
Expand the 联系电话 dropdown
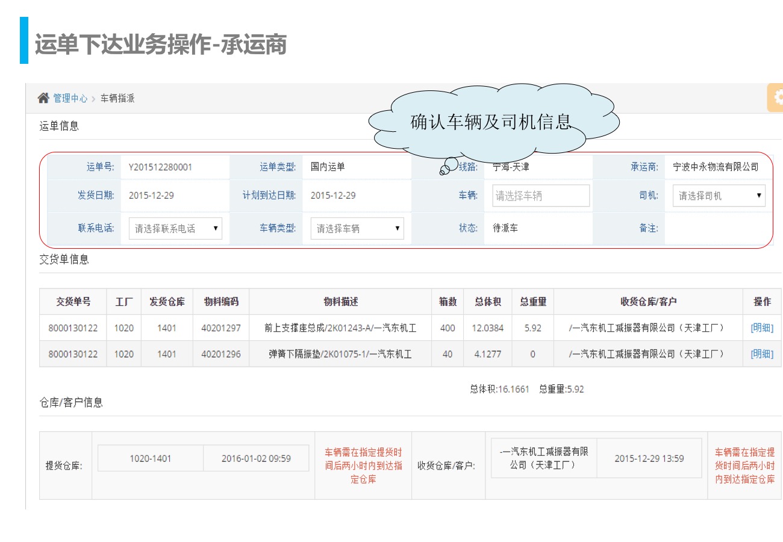point(175,229)
